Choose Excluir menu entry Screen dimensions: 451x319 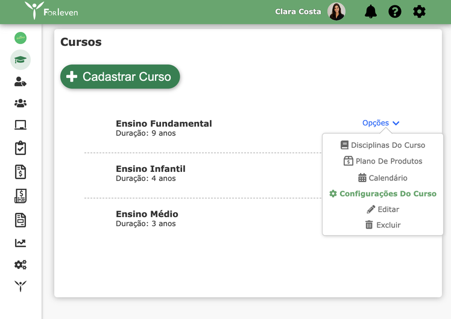[x=382, y=225]
